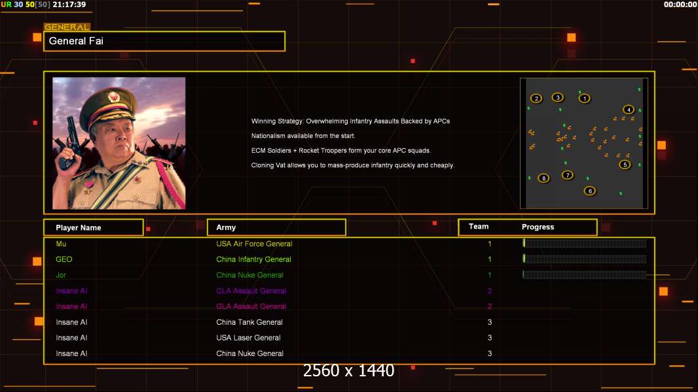Click the Team column header
The image size is (698, 392).
(x=479, y=227)
